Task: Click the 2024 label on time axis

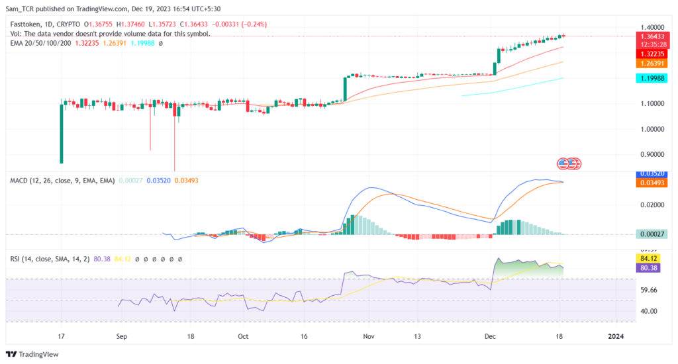Action: point(616,336)
